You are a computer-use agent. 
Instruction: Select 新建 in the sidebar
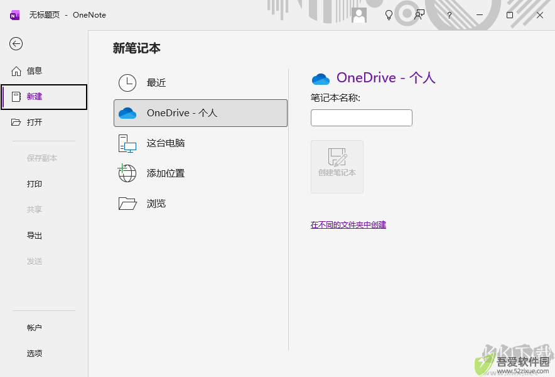[44, 97]
